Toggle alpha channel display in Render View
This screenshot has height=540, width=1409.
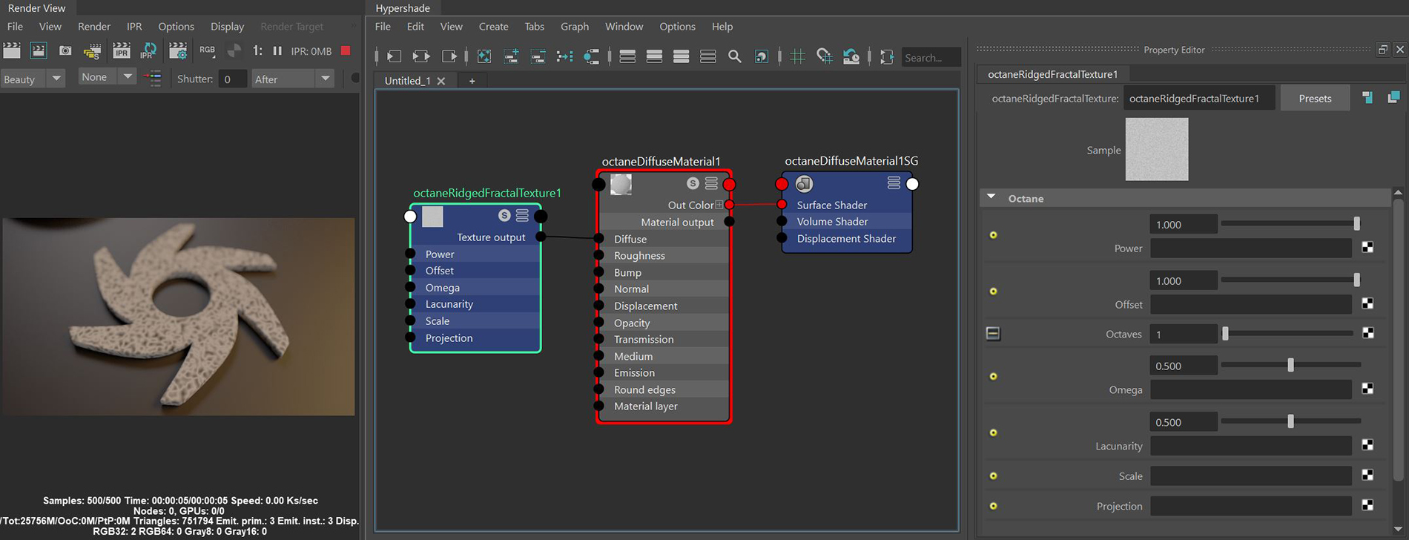234,50
